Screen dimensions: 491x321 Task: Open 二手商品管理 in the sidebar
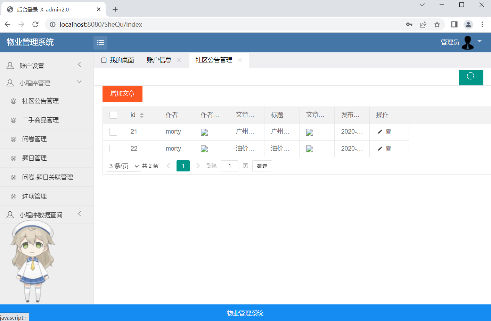click(40, 120)
